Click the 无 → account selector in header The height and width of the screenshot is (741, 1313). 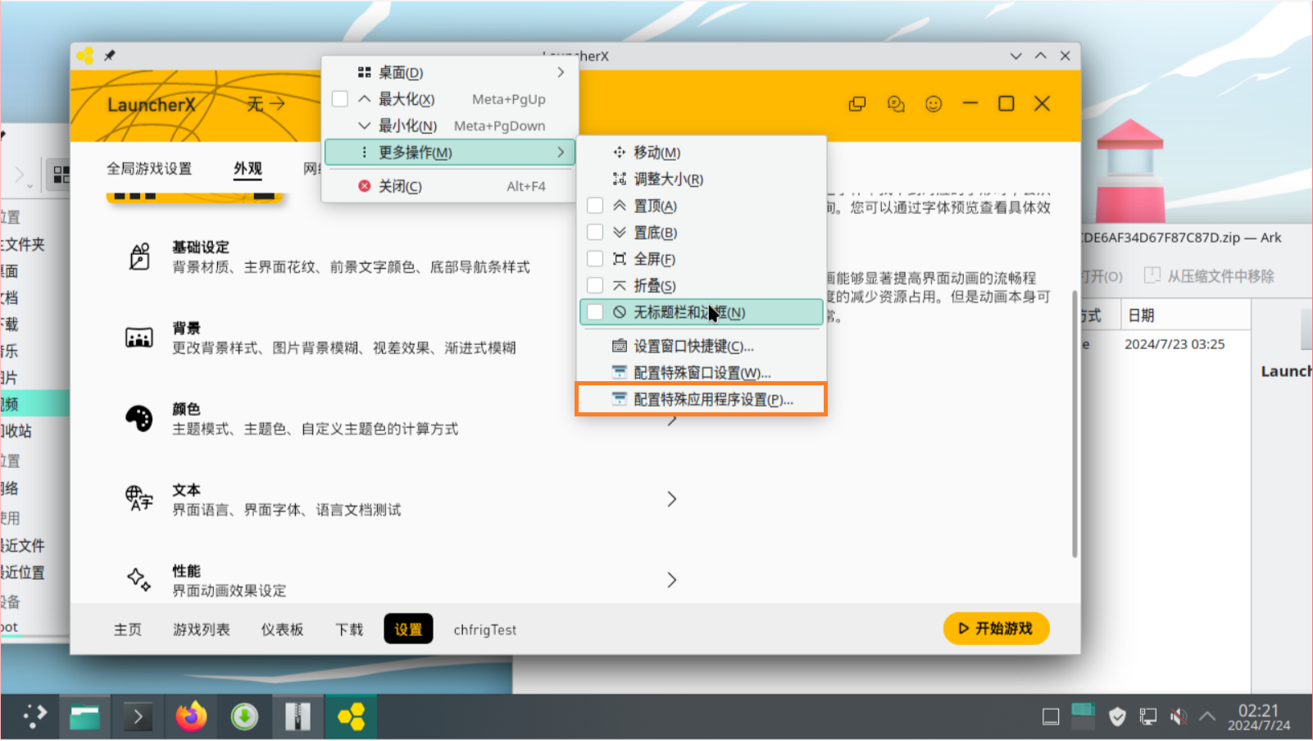266,104
